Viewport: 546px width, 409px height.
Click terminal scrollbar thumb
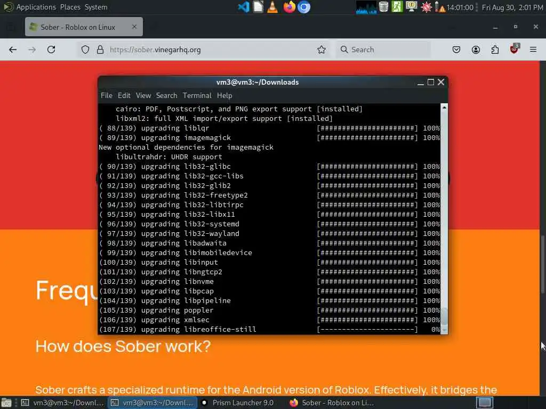click(x=444, y=317)
